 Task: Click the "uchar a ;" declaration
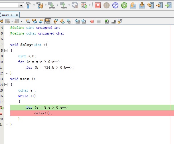(27, 90)
